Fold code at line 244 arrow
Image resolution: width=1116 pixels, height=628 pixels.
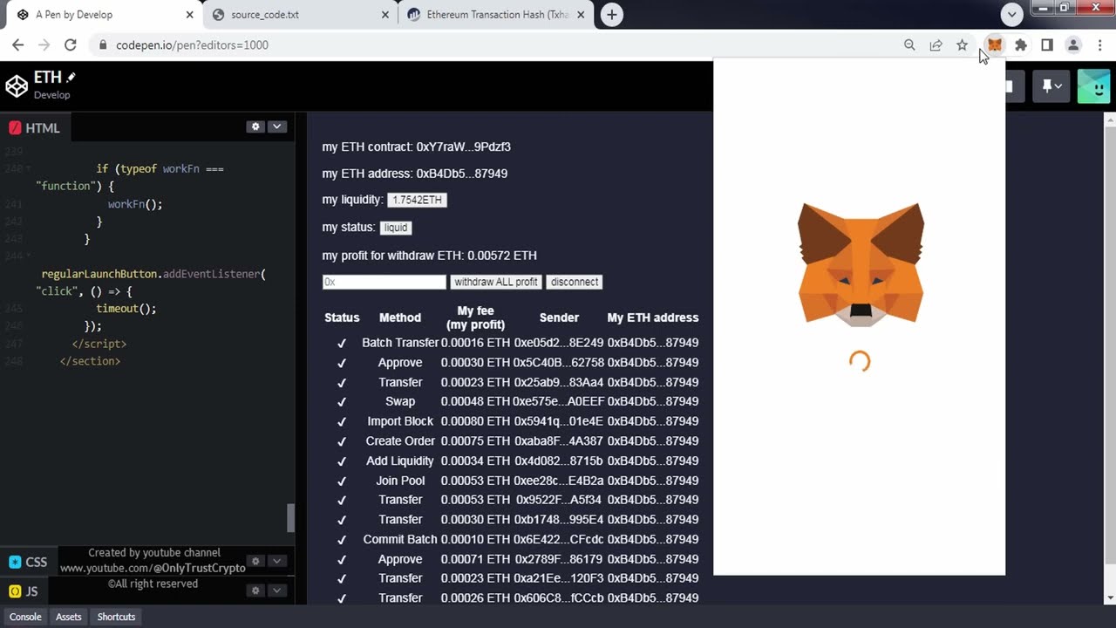27,256
